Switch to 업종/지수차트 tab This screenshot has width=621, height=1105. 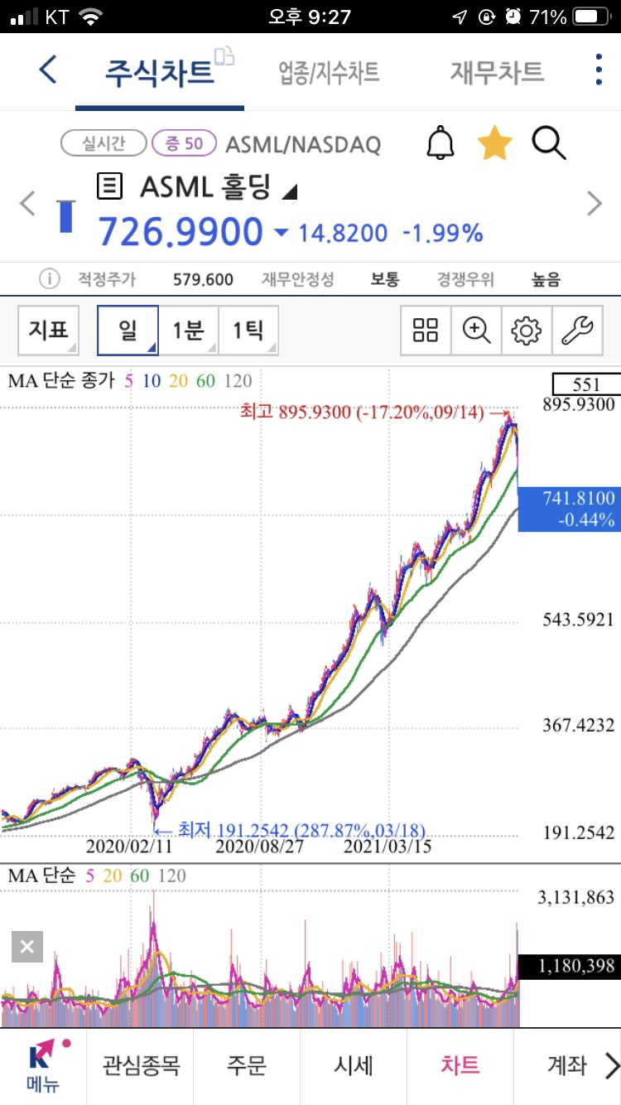pyautogui.click(x=329, y=72)
